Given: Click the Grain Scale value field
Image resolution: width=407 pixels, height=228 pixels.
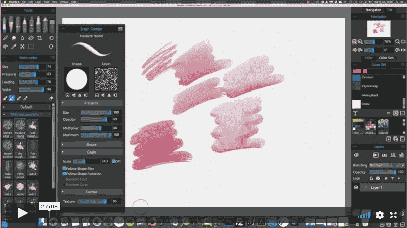Looking at the screenshot, I should 104,161.
